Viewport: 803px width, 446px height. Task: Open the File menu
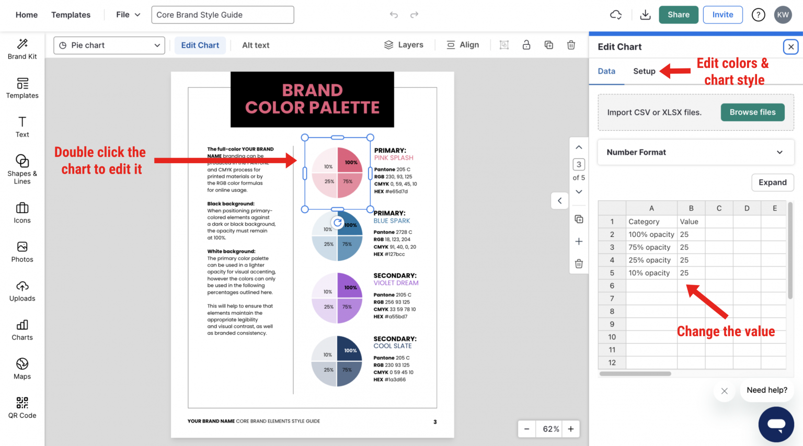click(126, 15)
